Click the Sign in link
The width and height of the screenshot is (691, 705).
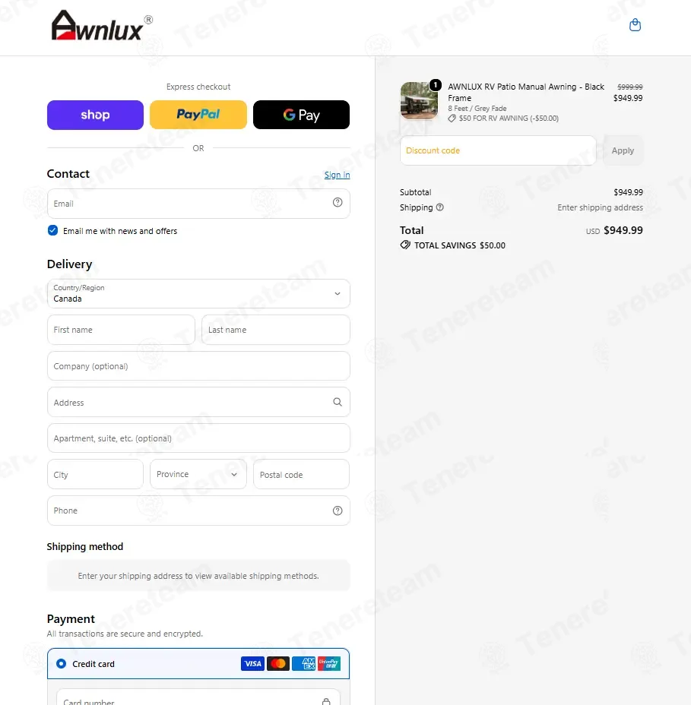point(337,175)
